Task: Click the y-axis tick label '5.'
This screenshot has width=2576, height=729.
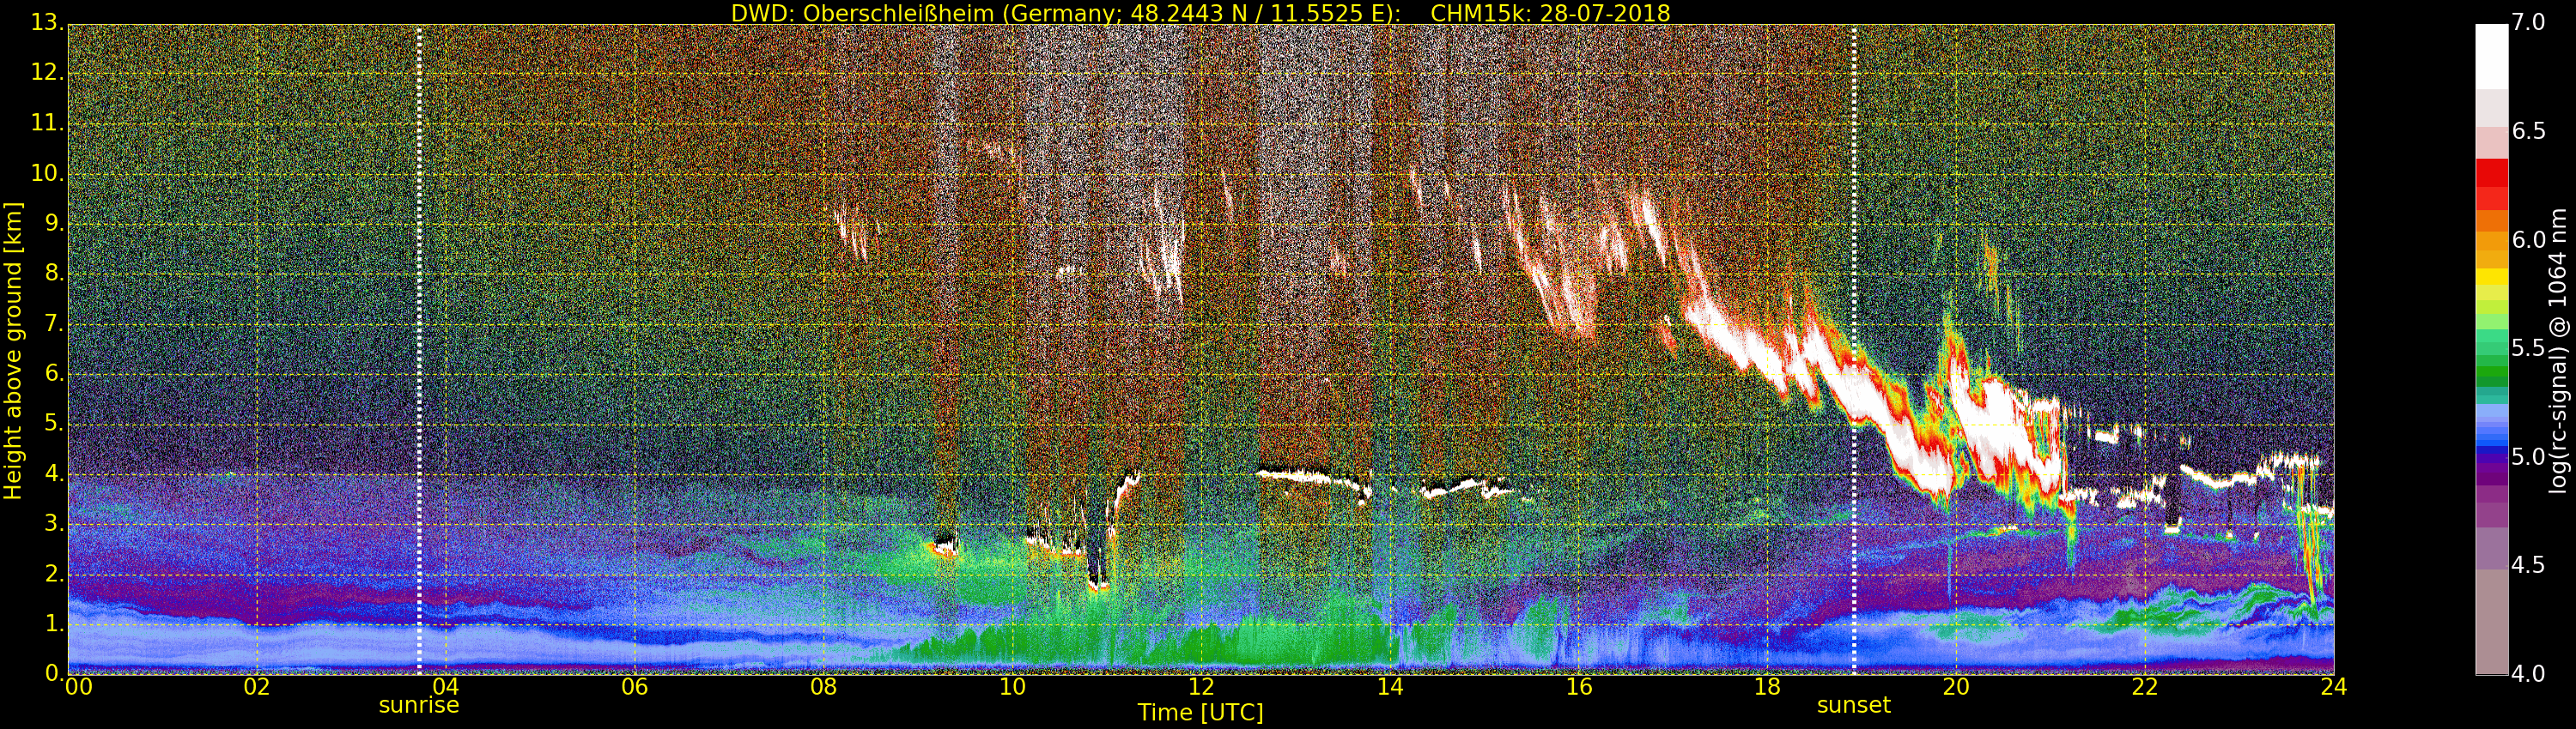Action: pyautogui.click(x=53, y=423)
